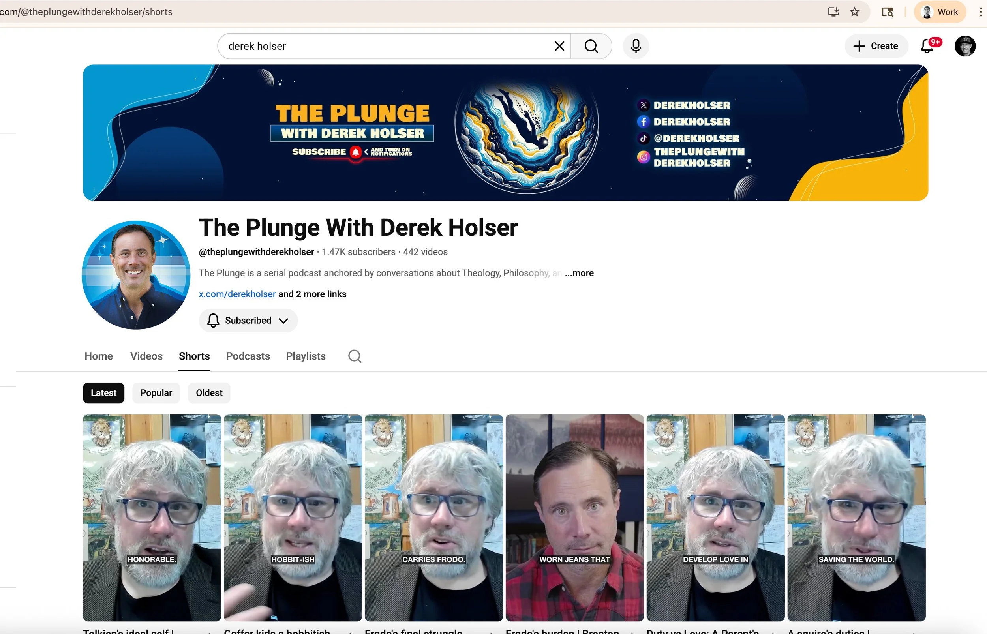
Task: Open the x.com/derekholser link
Action: [x=237, y=294]
